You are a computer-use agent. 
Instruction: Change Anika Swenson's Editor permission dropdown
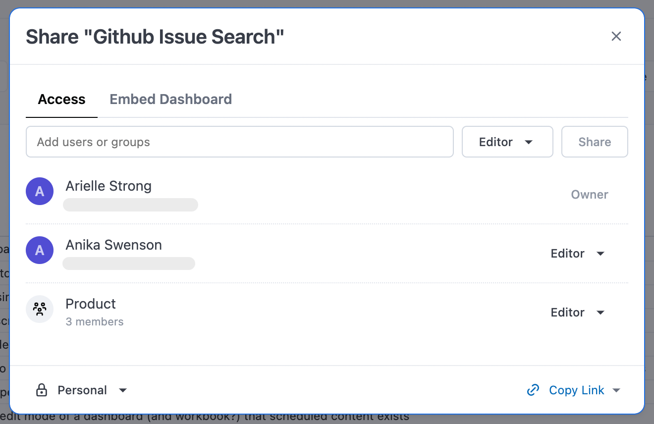click(x=578, y=253)
